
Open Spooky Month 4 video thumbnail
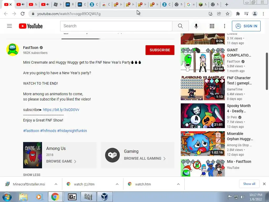pos(203,116)
